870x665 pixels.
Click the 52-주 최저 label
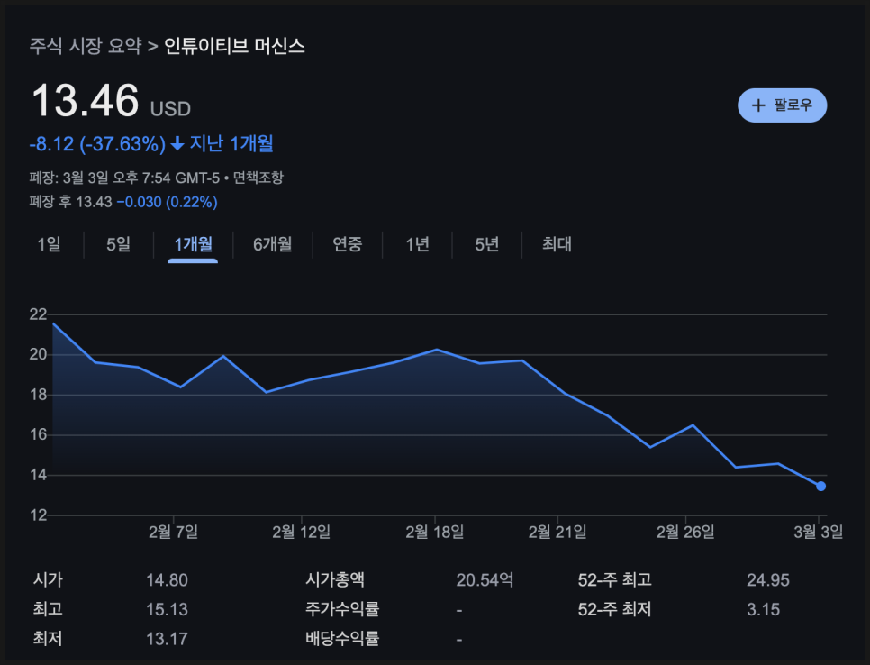pos(615,609)
